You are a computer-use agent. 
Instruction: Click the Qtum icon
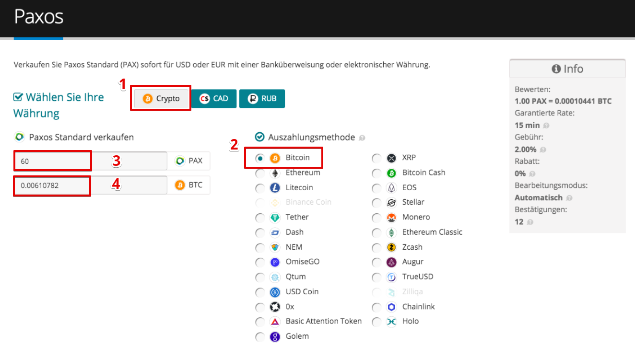pyautogui.click(x=275, y=277)
